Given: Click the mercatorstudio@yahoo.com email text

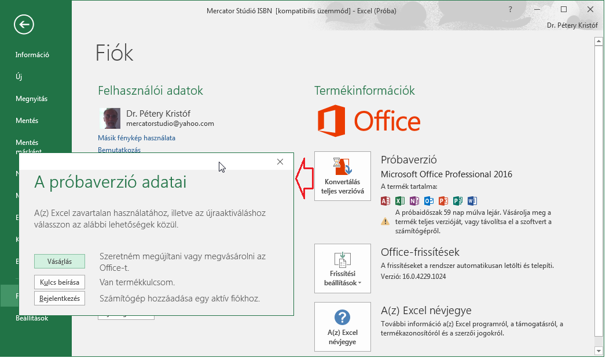Looking at the screenshot, I should coord(170,124).
